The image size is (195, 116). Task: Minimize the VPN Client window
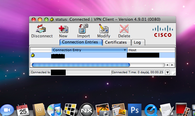pyautogui.click(x=40, y=20)
